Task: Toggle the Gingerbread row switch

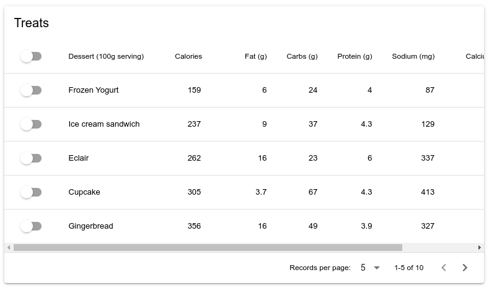Action: click(x=30, y=226)
